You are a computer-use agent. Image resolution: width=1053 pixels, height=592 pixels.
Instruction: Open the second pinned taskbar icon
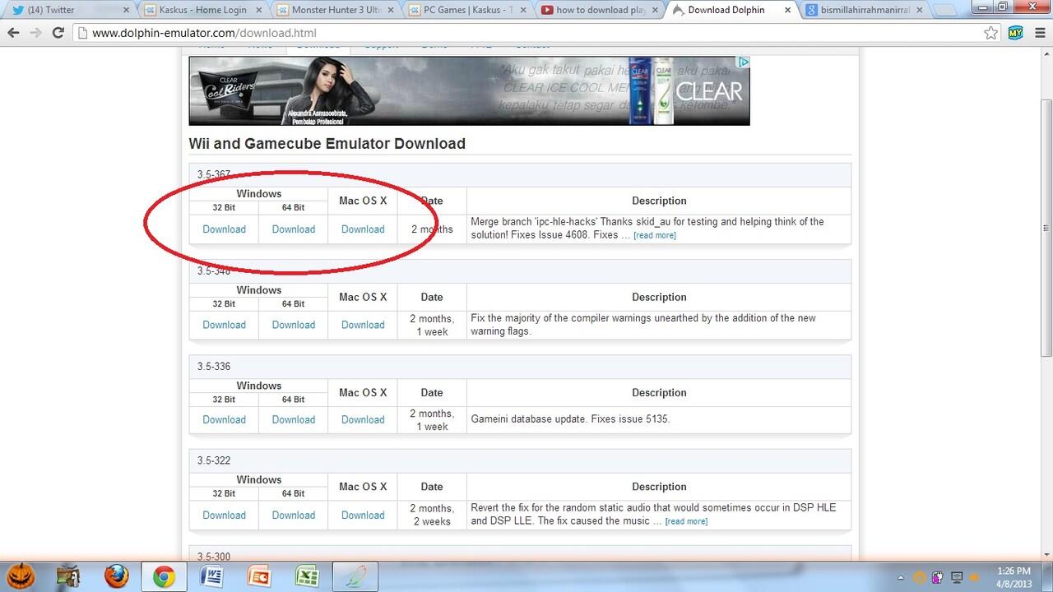(x=69, y=576)
